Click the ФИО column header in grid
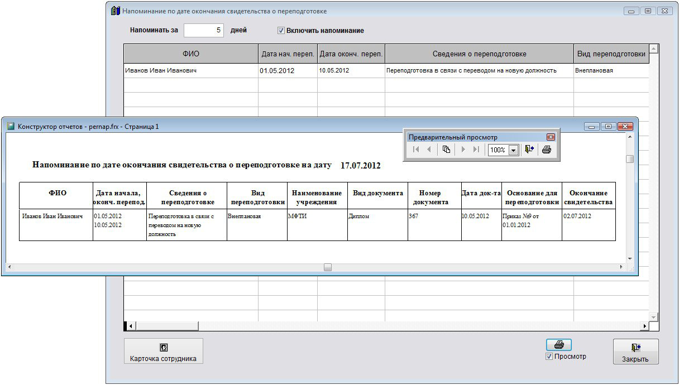This screenshot has height=385, width=679. (x=191, y=54)
